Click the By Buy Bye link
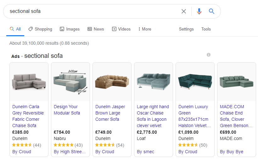Screen dimensions: 258x162 tap(232, 152)
